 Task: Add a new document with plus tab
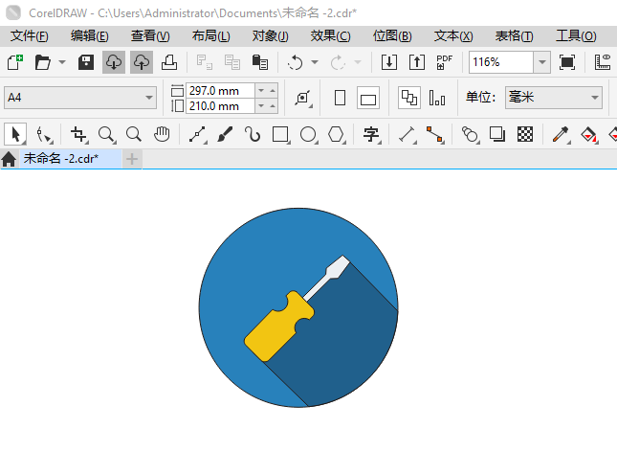click(132, 159)
